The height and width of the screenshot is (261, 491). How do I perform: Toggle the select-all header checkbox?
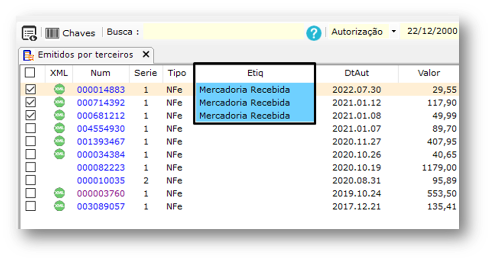click(30, 72)
